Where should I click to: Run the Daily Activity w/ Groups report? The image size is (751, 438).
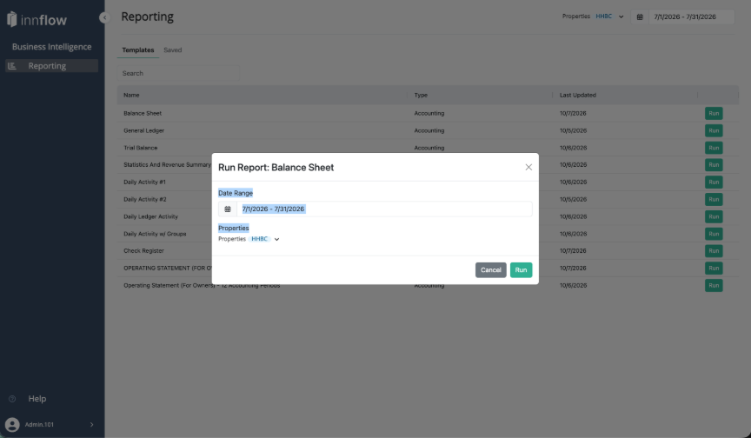pos(714,234)
